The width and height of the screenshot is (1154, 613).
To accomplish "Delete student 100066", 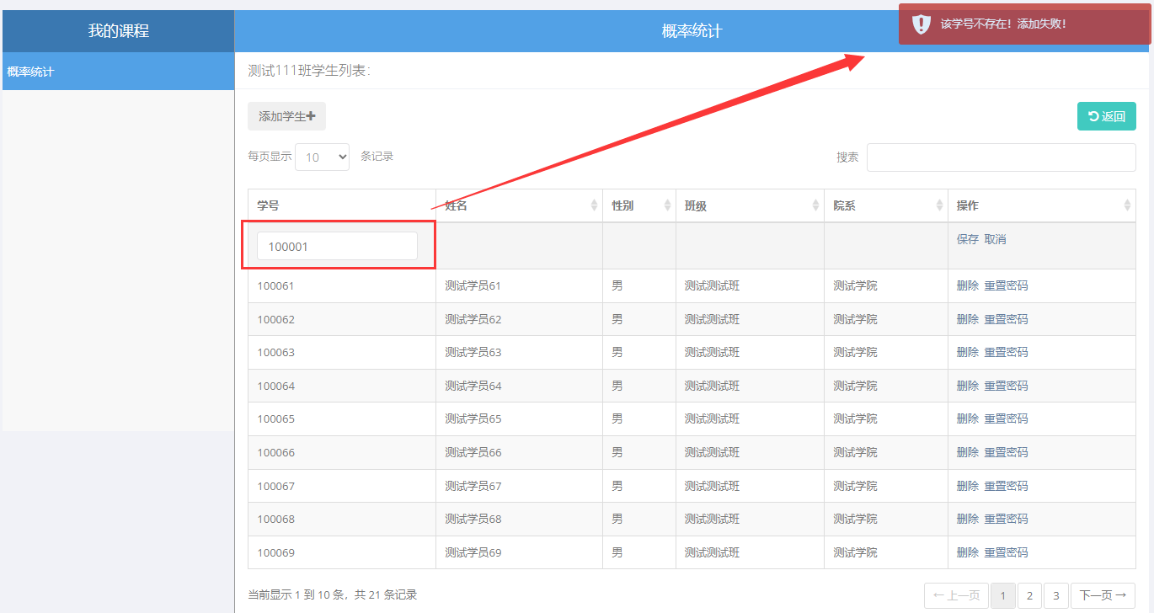I will [x=968, y=452].
